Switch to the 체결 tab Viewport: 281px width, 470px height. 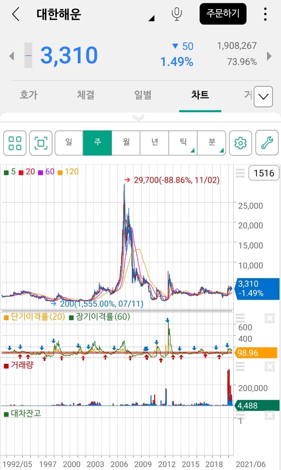pyautogui.click(x=86, y=95)
